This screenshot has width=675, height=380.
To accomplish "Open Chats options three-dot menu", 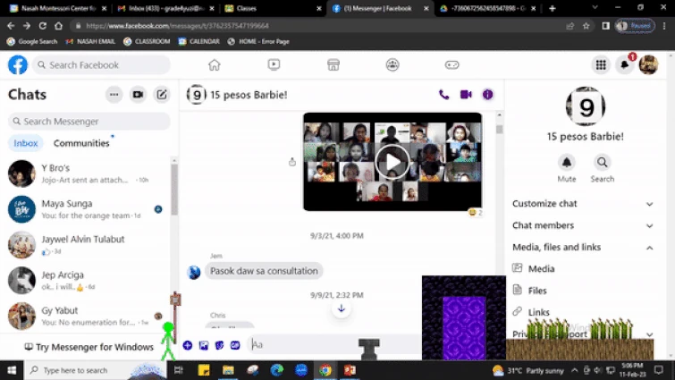I will [114, 95].
